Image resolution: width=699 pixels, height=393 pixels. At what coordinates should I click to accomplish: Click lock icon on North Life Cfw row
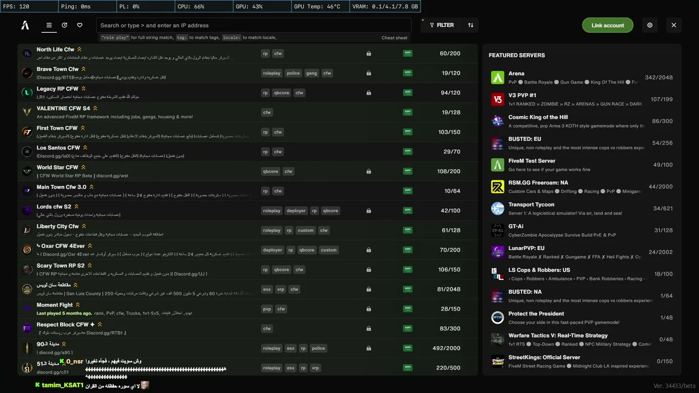coord(369,53)
